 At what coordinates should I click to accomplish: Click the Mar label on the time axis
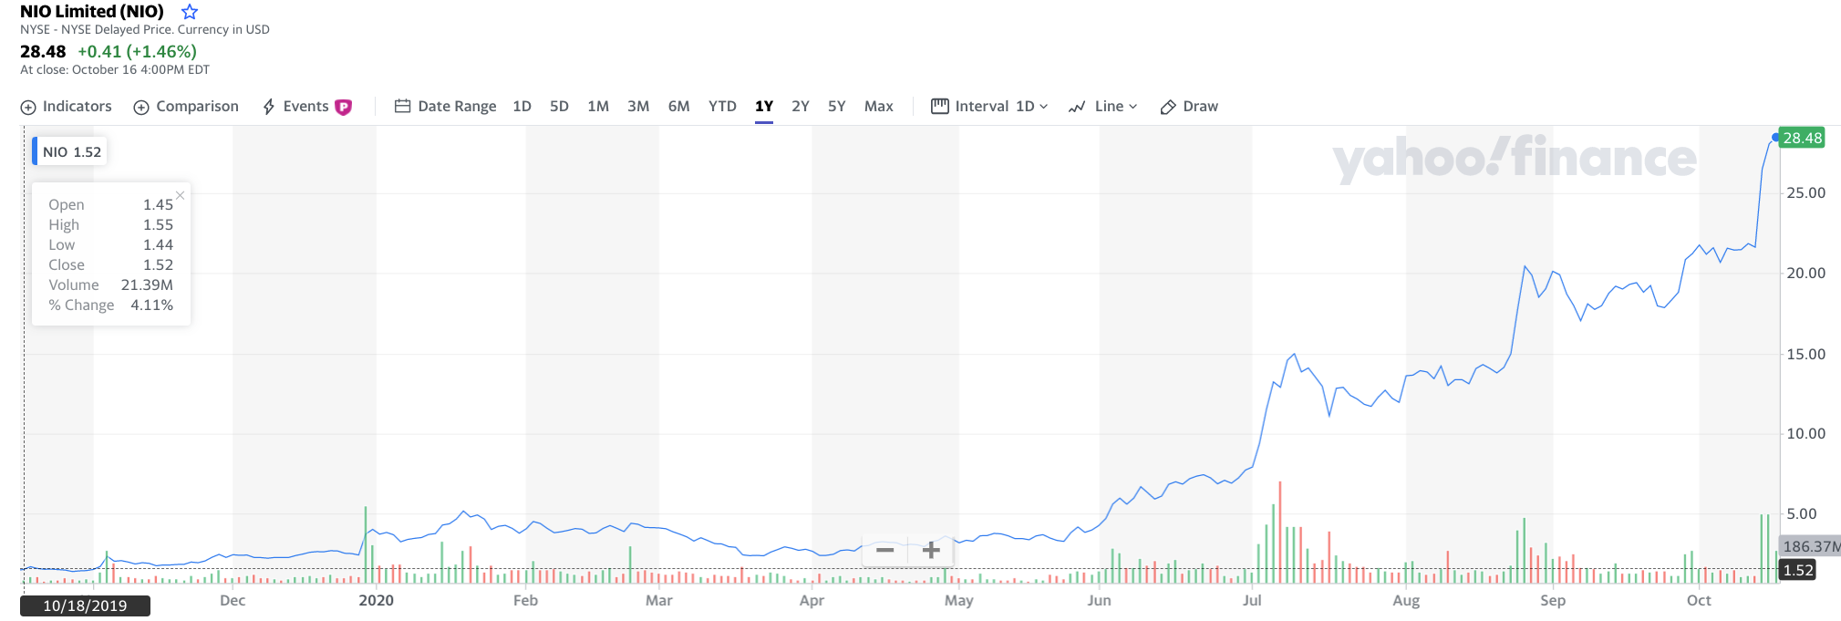[658, 600]
